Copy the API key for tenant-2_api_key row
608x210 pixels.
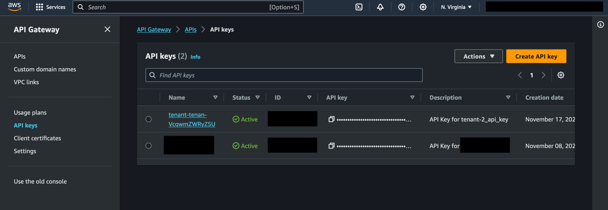331,119
